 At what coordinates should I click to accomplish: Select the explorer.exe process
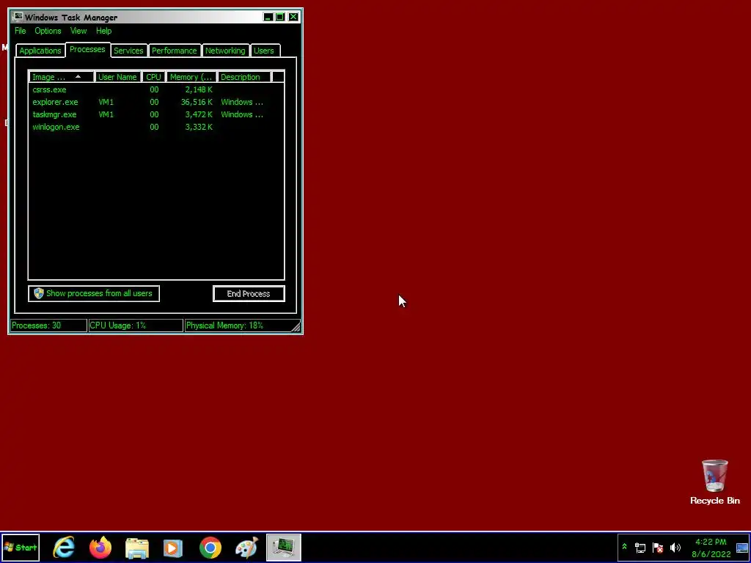tap(156, 102)
